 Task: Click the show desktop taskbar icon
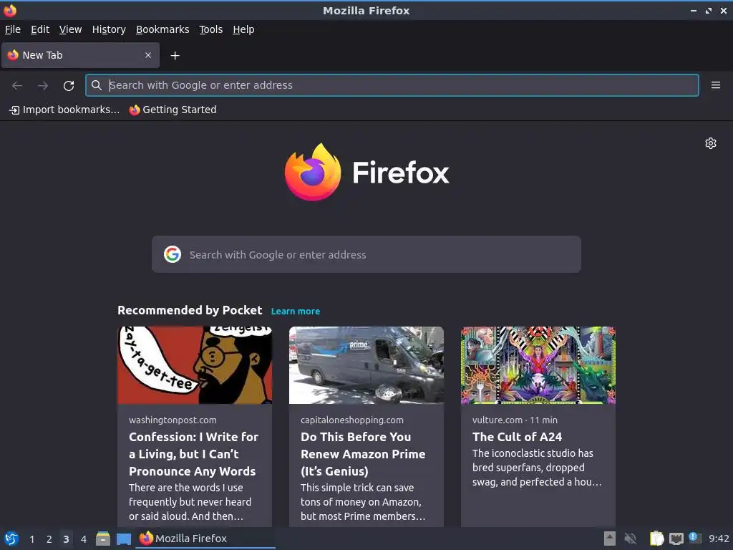tap(124, 539)
